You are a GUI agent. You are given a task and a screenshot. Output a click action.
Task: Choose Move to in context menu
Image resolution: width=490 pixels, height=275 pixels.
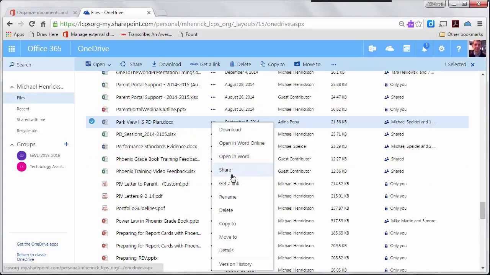coord(228,237)
